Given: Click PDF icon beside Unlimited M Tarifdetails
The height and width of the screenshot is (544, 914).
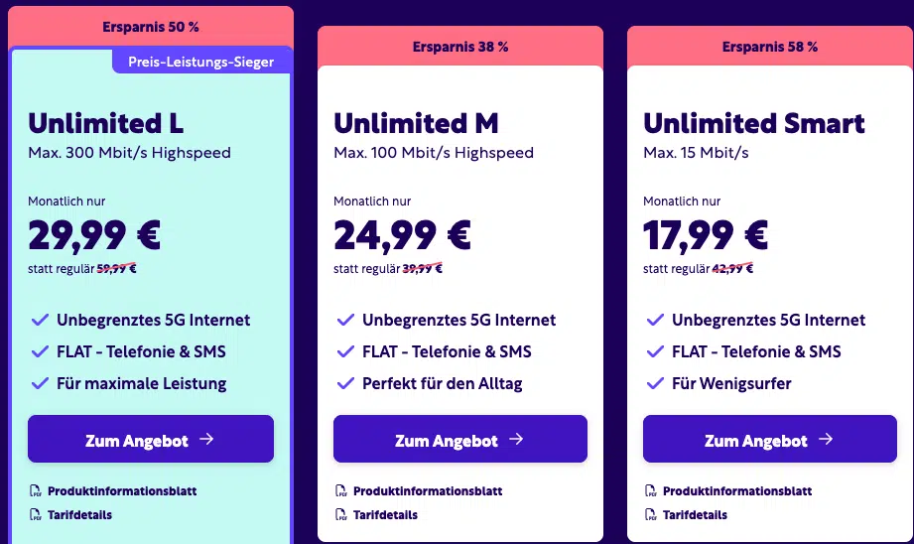Looking at the screenshot, I should [x=341, y=515].
